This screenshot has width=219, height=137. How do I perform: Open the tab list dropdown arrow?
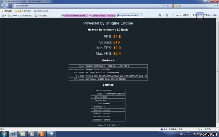point(5,15)
